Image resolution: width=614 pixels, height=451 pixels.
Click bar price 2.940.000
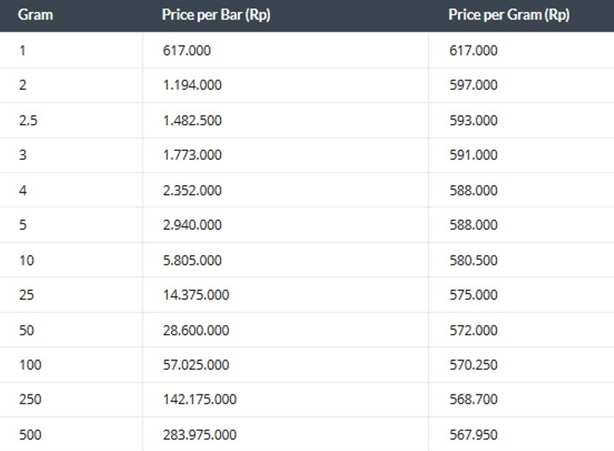192,225
